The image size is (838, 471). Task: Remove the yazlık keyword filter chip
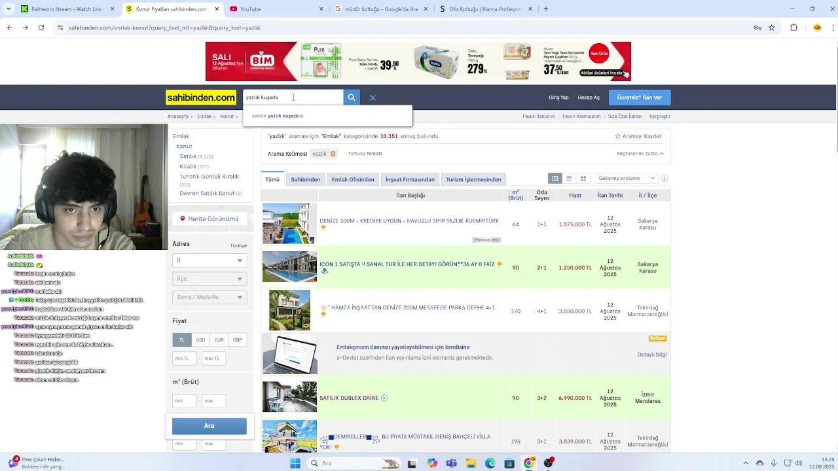333,154
